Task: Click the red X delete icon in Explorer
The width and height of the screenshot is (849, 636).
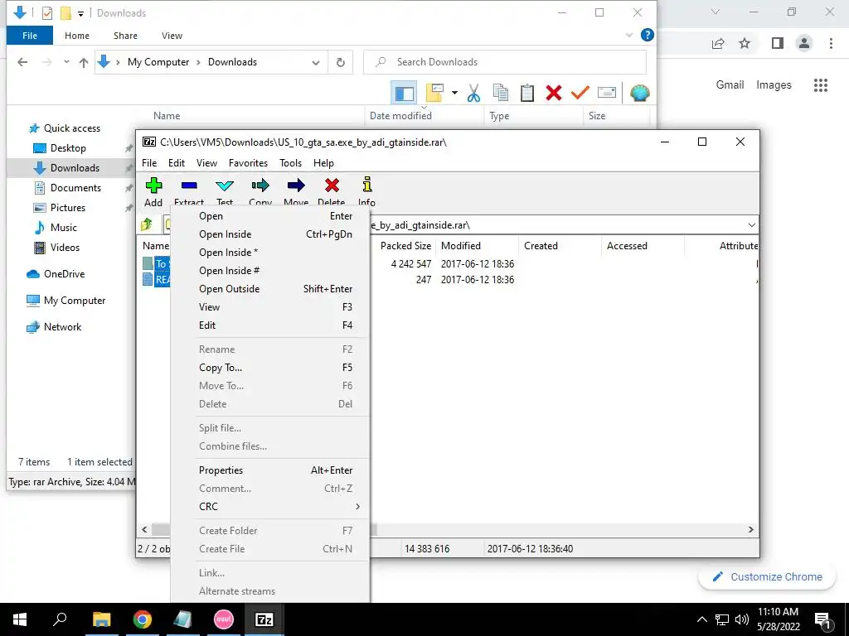Action: 553,93
